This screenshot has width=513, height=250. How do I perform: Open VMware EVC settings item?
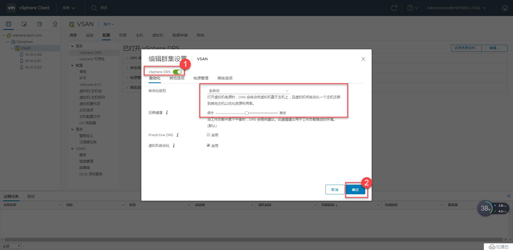(90, 84)
